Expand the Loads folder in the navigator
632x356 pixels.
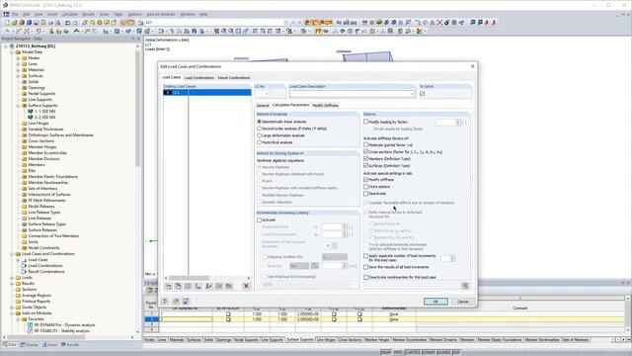point(12,278)
